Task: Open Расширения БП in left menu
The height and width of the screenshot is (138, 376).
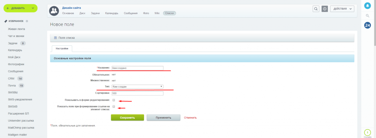Action: [18, 113]
